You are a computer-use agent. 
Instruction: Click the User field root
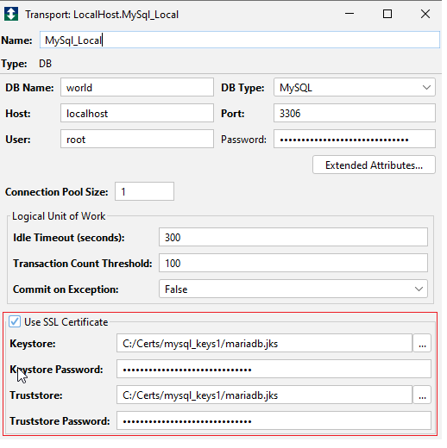(x=137, y=139)
